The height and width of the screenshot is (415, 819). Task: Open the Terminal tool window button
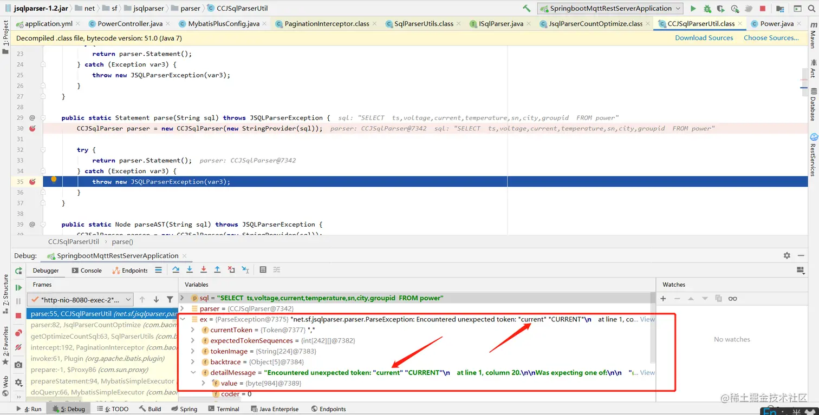(x=223, y=409)
